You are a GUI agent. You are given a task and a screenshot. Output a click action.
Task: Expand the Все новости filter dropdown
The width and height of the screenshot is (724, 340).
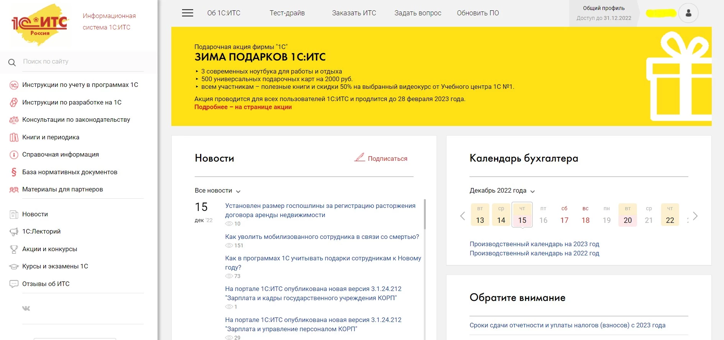point(218,191)
